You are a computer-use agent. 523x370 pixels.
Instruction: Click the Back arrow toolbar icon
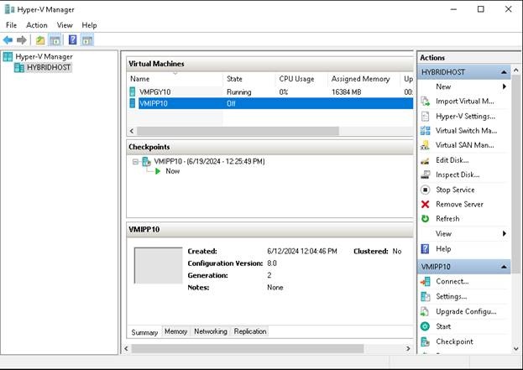pos(8,40)
